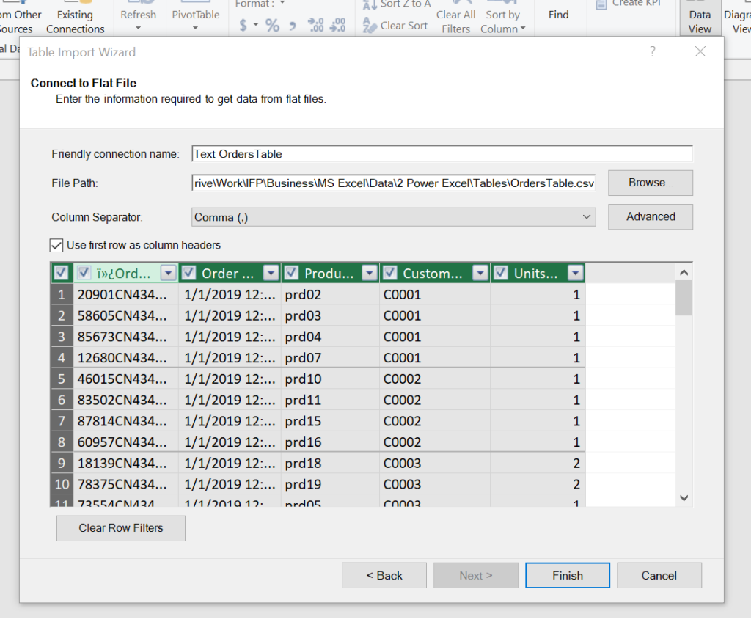Click the preview grid's vertical scrollbar thumb
The image size is (751, 625).
click(684, 297)
